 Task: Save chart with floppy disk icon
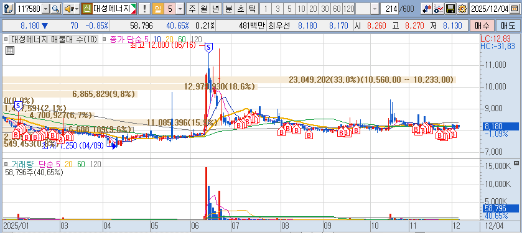coord(450,9)
